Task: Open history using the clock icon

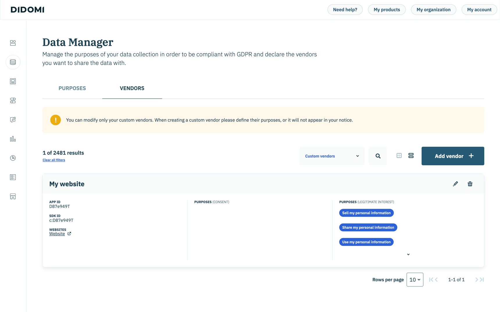Action: pos(13,158)
